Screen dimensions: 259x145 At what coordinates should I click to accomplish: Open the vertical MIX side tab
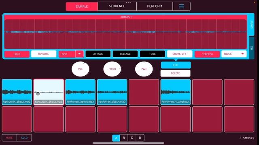pos(252,48)
